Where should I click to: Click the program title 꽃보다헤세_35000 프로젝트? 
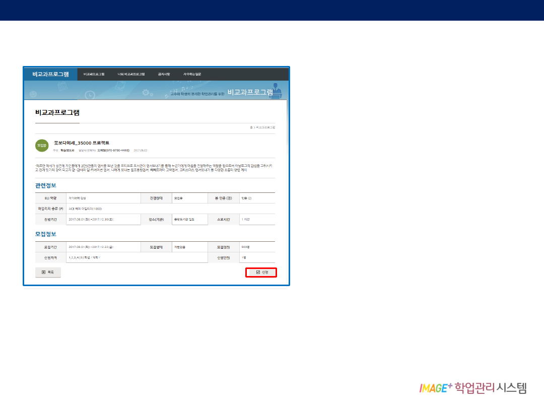pos(82,143)
